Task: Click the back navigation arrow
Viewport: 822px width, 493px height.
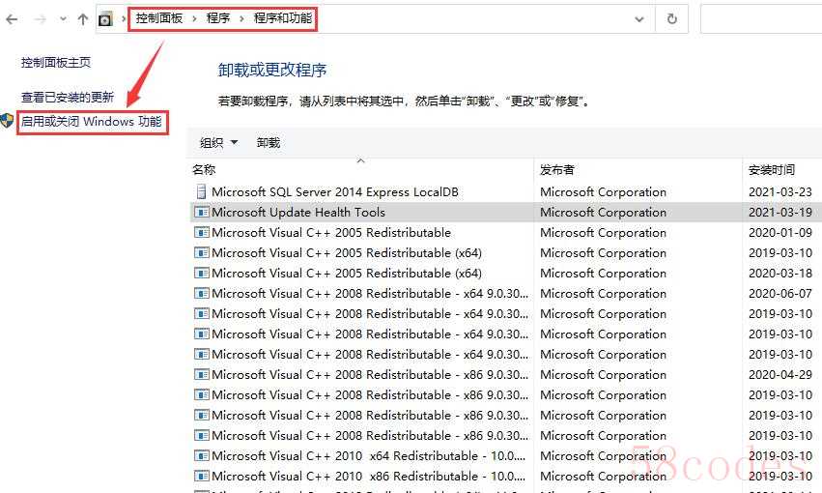Action: (x=12, y=19)
